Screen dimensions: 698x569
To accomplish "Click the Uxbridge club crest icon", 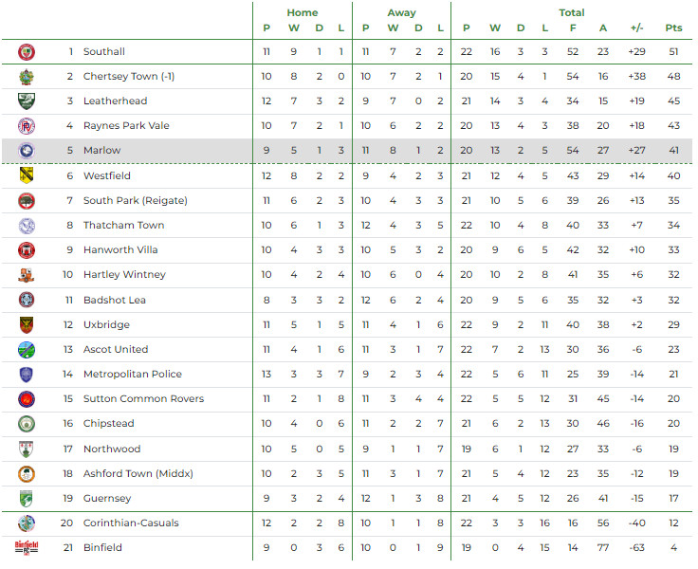I will click(27, 324).
